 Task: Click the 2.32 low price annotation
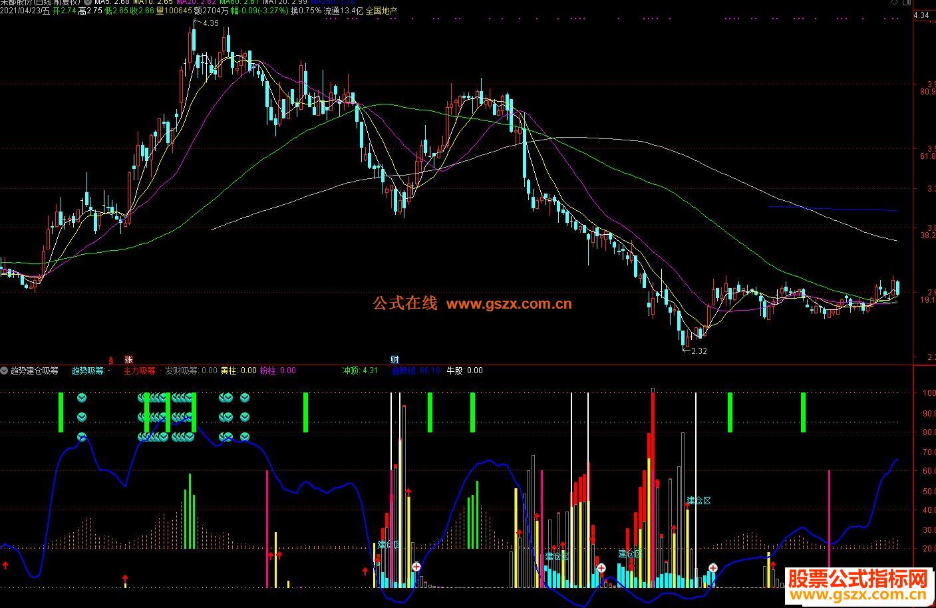click(699, 351)
